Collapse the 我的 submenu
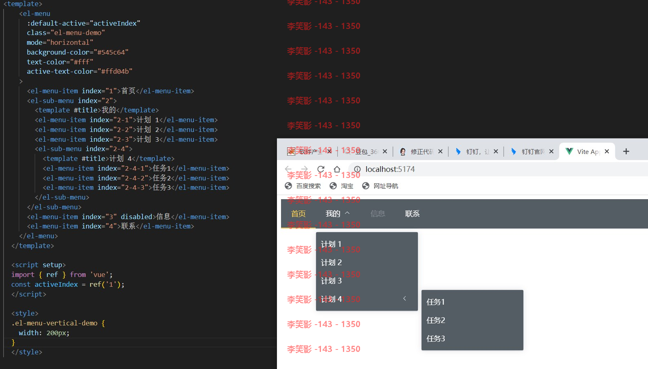 338,214
